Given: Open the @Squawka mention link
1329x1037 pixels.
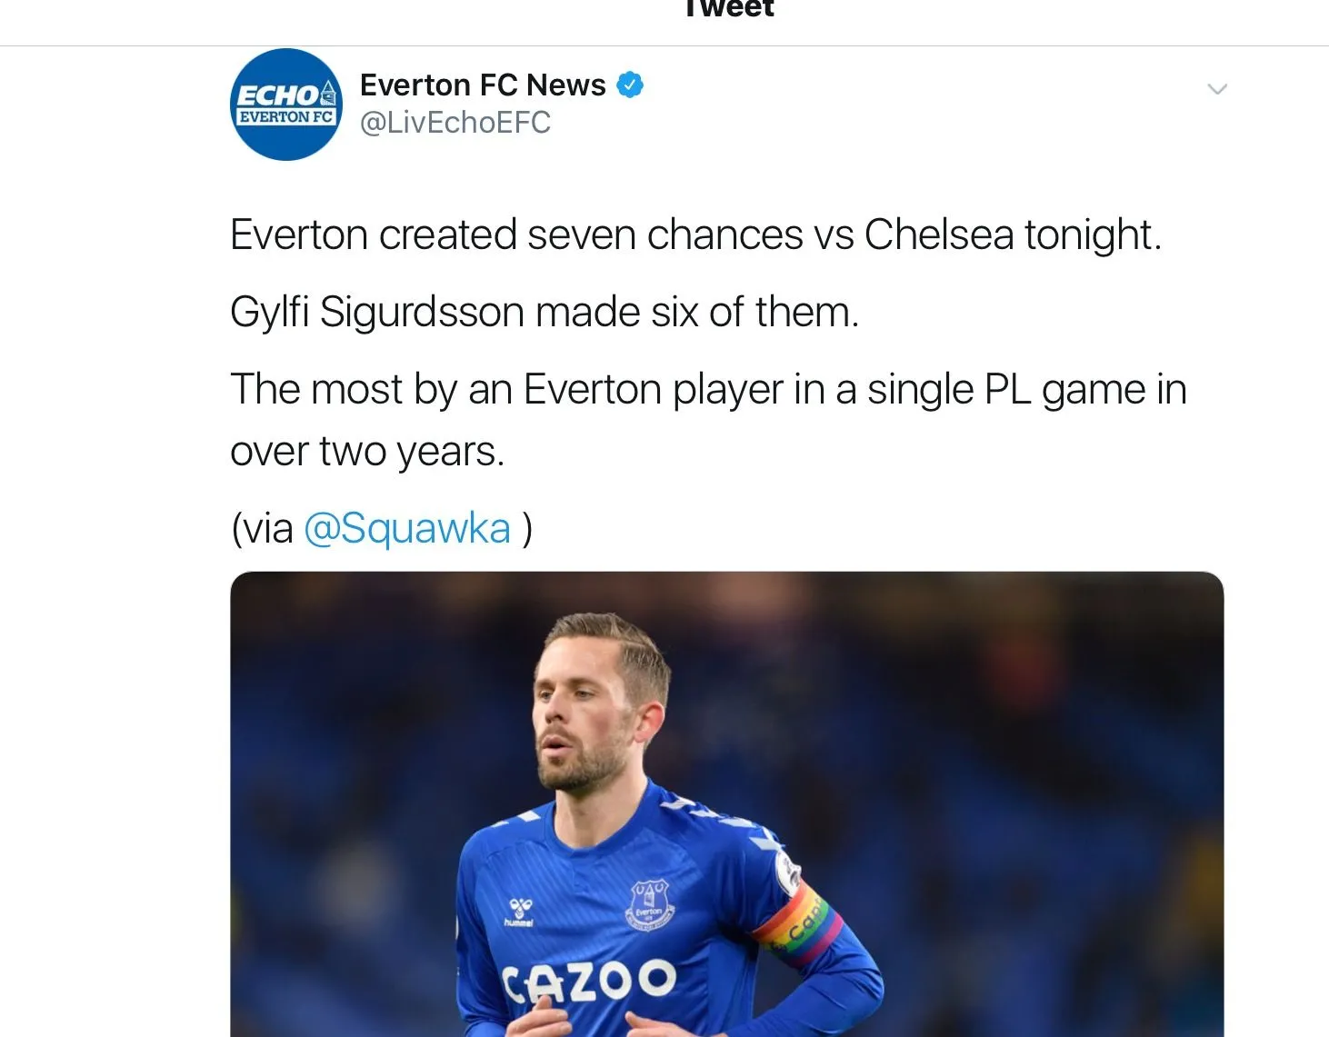Looking at the screenshot, I should click(x=406, y=528).
